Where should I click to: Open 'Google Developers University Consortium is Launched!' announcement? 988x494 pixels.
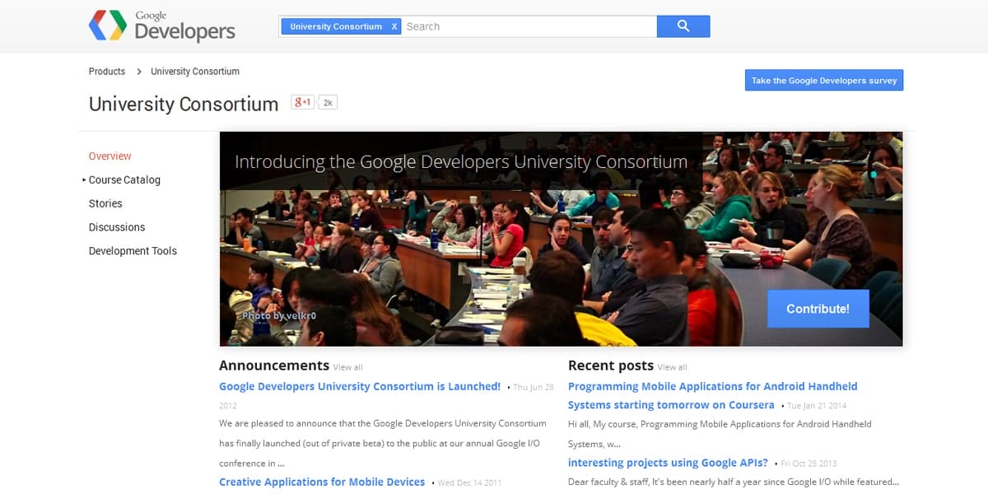pos(360,386)
